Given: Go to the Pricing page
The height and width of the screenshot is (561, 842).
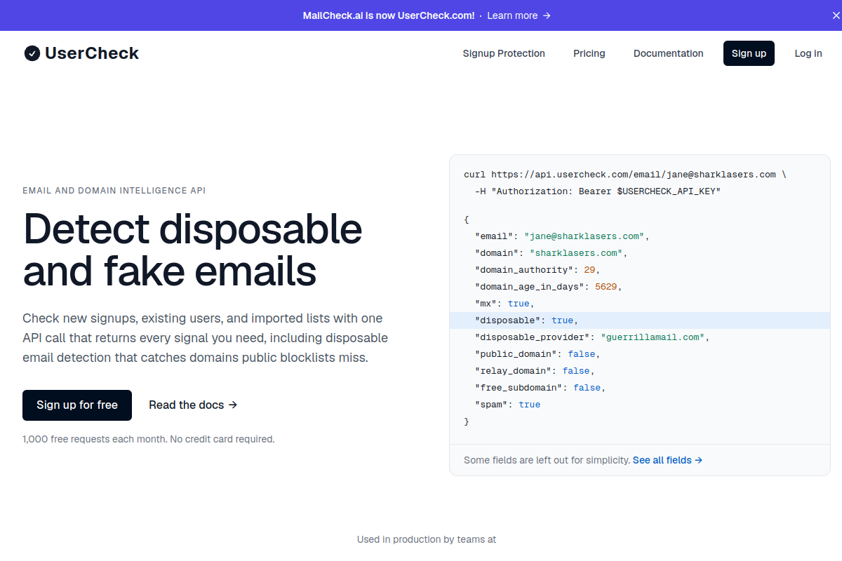Looking at the screenshot, I should pyautogui.click(x=589, y=53).
